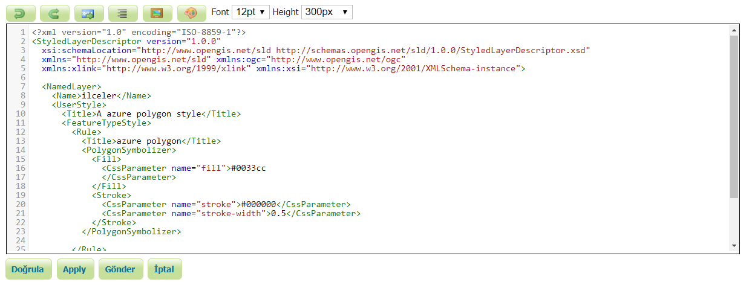The image size is (752, 285).
Task: Click the StyledLayerDescriptor.xsd schema URL
Action: point(430,50)
